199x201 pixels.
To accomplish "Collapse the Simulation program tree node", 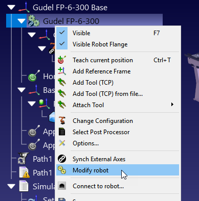I will 11,187.
